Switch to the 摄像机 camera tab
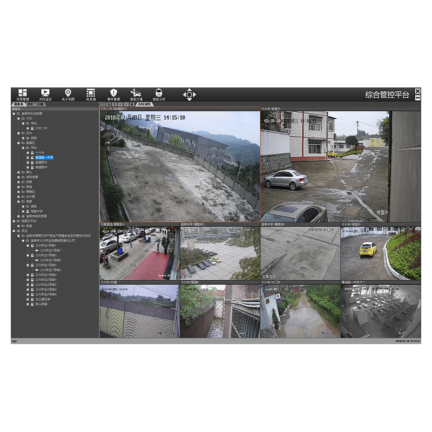 coord(18,104)
